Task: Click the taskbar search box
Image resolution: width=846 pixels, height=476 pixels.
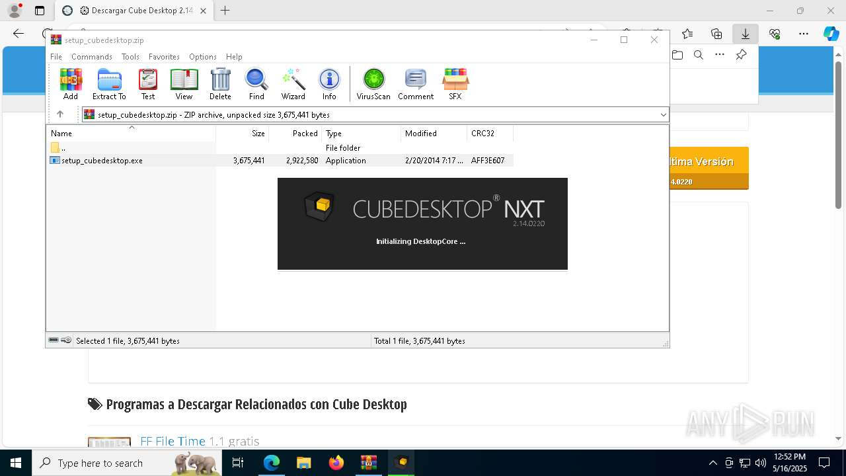Action: coord(128,463)
